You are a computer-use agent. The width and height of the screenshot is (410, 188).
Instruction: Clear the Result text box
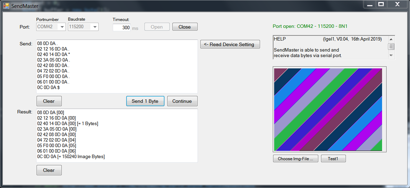tap(49, 170)
